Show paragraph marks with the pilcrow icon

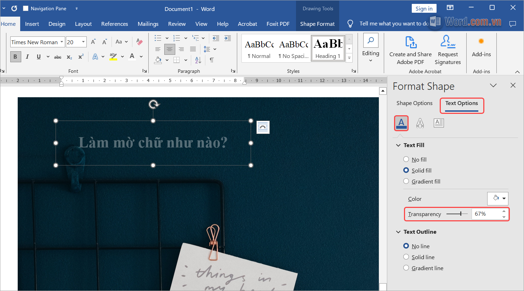pyautogui.click(x=211, y=60)
